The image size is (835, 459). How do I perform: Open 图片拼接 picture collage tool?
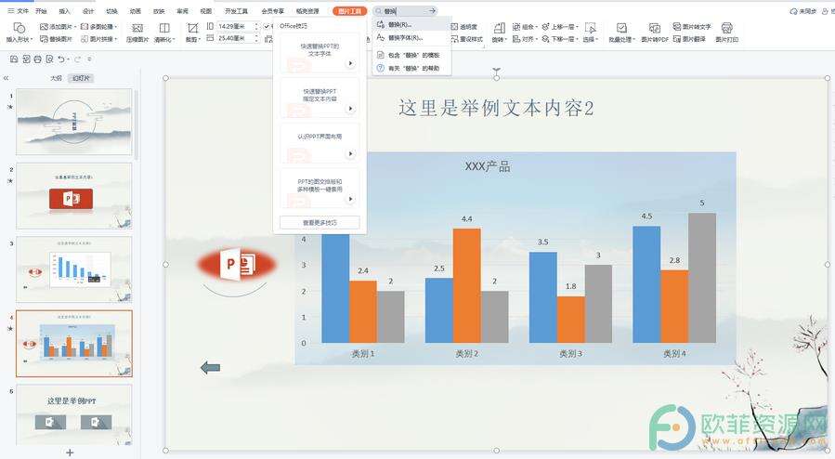98,39
